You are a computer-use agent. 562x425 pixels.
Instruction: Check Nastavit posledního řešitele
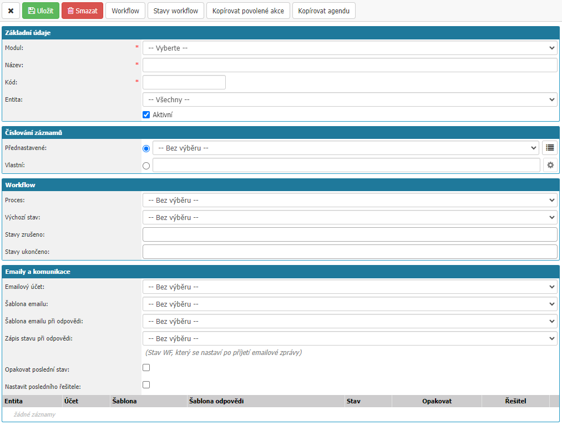(146, 385)
